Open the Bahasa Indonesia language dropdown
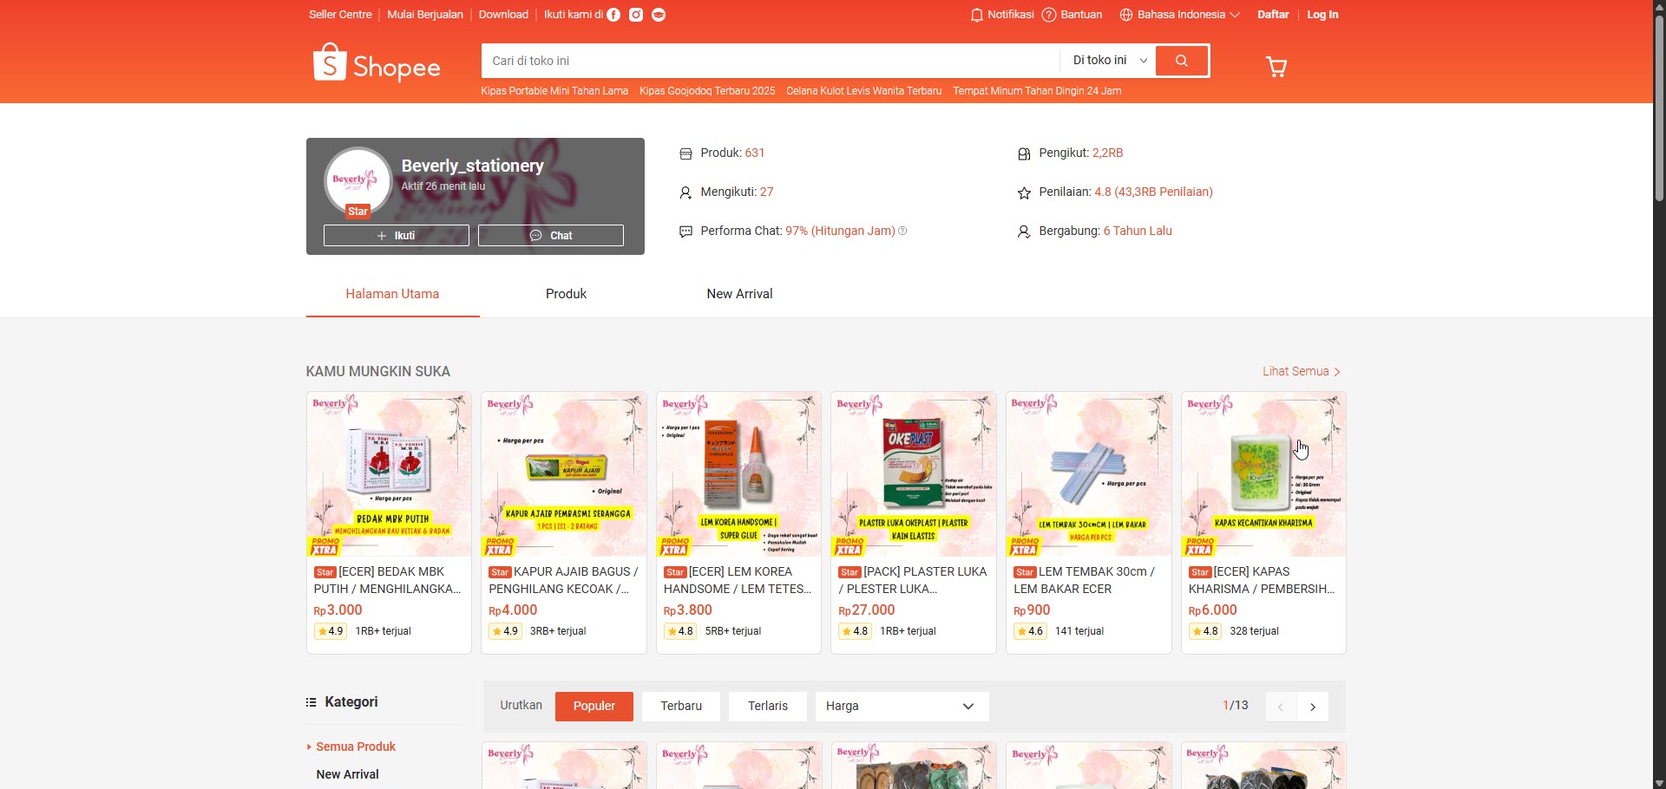 1179,15
